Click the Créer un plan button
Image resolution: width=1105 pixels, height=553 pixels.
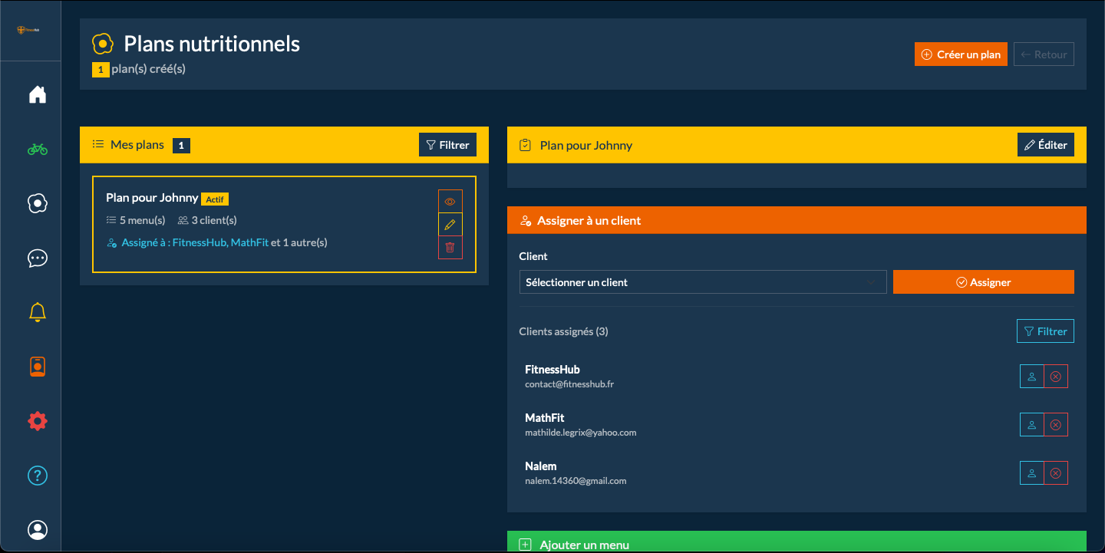coord(961,54)
